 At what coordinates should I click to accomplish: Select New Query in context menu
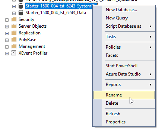click(x=124, y=18)
